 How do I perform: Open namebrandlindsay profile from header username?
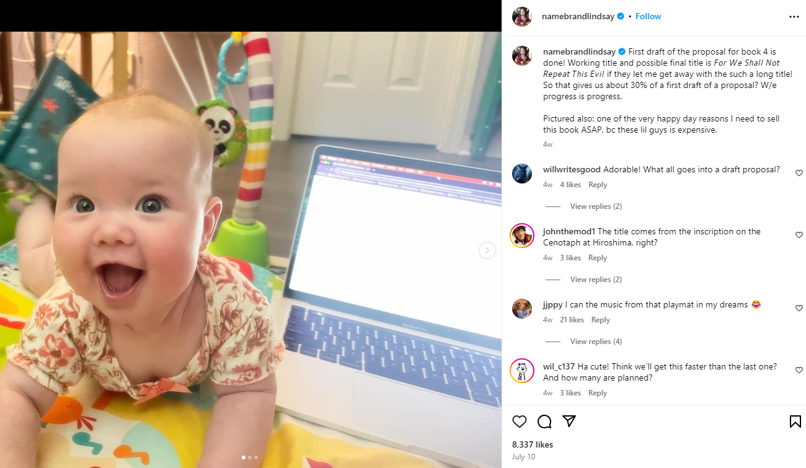pyautogui.click(x=578, y=16)
